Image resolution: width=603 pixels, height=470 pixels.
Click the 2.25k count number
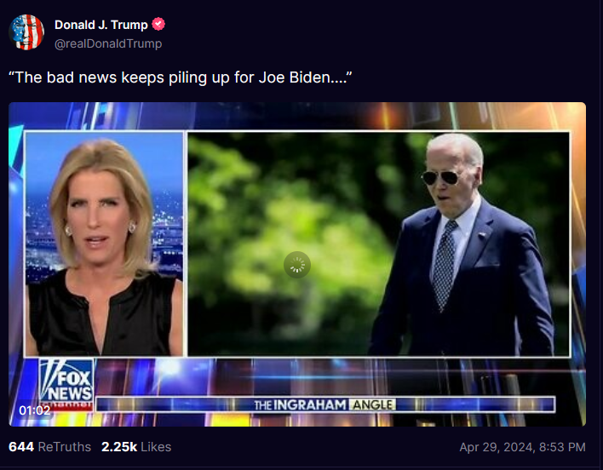tap(119, 446)
